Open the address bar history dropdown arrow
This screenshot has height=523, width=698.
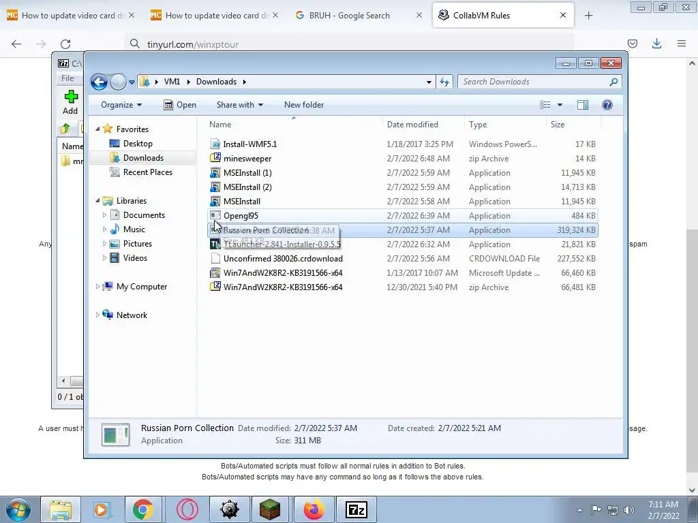tap(429, 82)
